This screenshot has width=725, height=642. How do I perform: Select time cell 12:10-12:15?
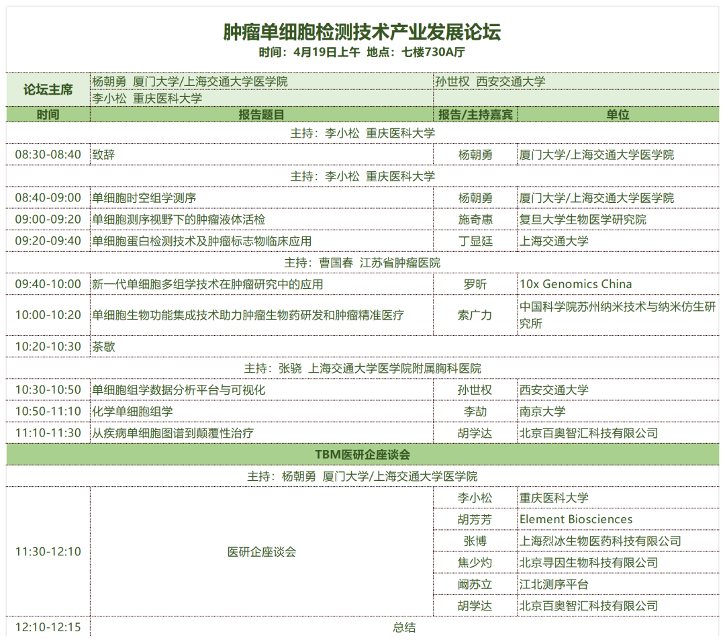tap(48, 627)
